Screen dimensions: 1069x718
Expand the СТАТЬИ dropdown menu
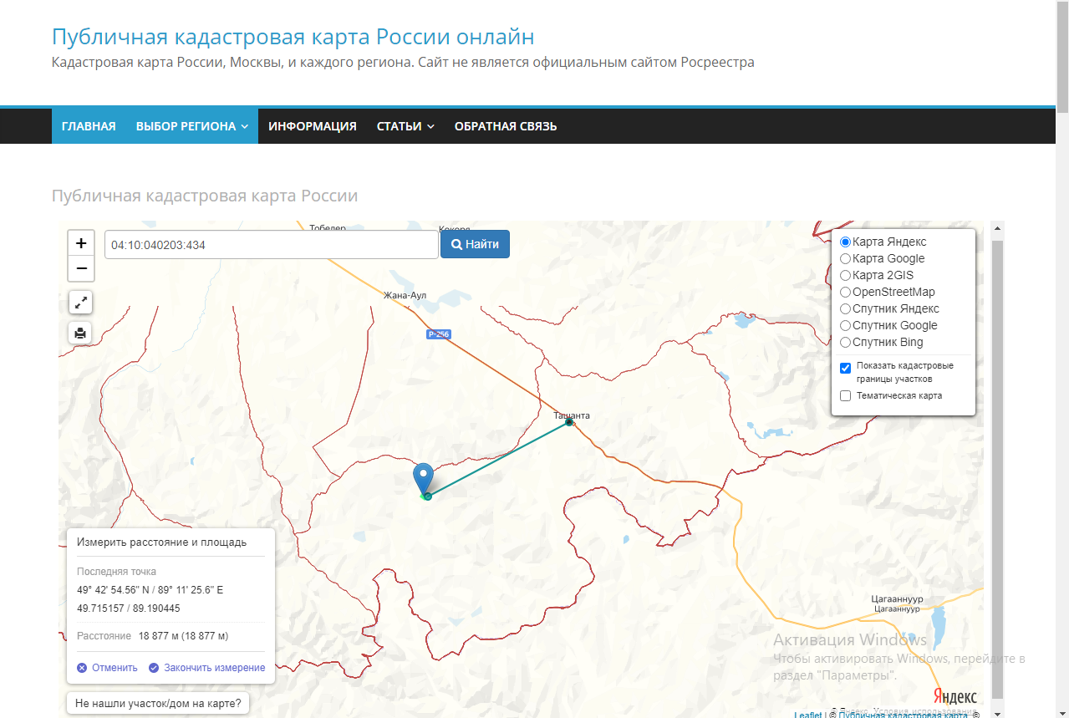click(x=405, y=126)
